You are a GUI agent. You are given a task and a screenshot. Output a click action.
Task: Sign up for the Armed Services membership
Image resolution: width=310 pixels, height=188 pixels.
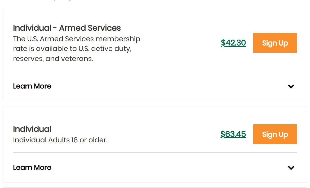coord(275,43)
